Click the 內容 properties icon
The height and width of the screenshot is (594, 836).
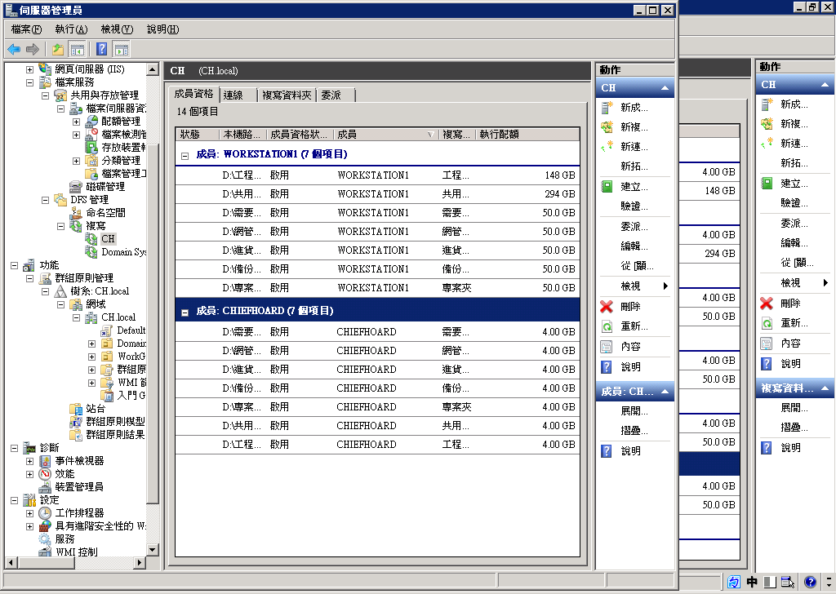[607, 347]
